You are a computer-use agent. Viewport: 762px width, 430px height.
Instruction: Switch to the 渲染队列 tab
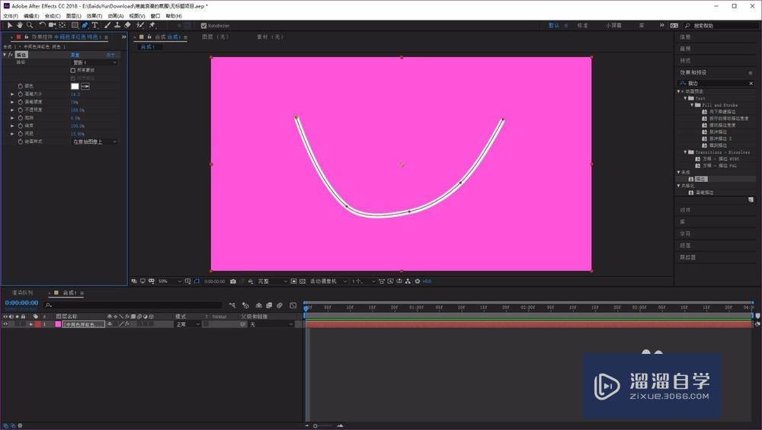[22, 292]
